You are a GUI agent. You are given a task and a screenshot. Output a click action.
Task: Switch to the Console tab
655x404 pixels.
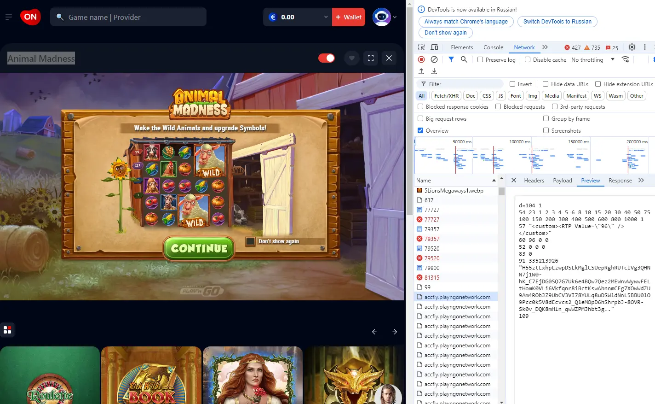click(x=494, y=47)
